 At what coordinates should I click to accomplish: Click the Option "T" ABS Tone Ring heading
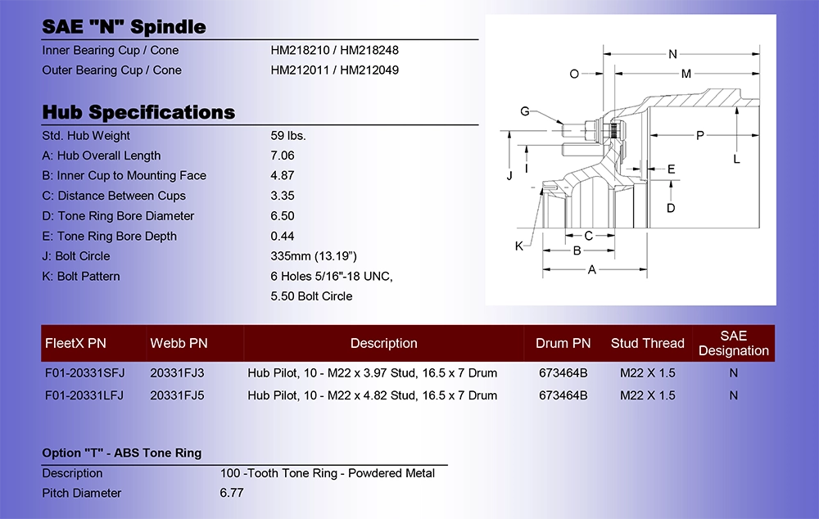(122, 453)
